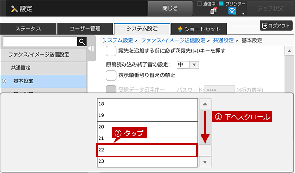Follow the システム設定 breadcrumb link
The height and width of the screenshot is (173, 295).
tap(118, 40)
